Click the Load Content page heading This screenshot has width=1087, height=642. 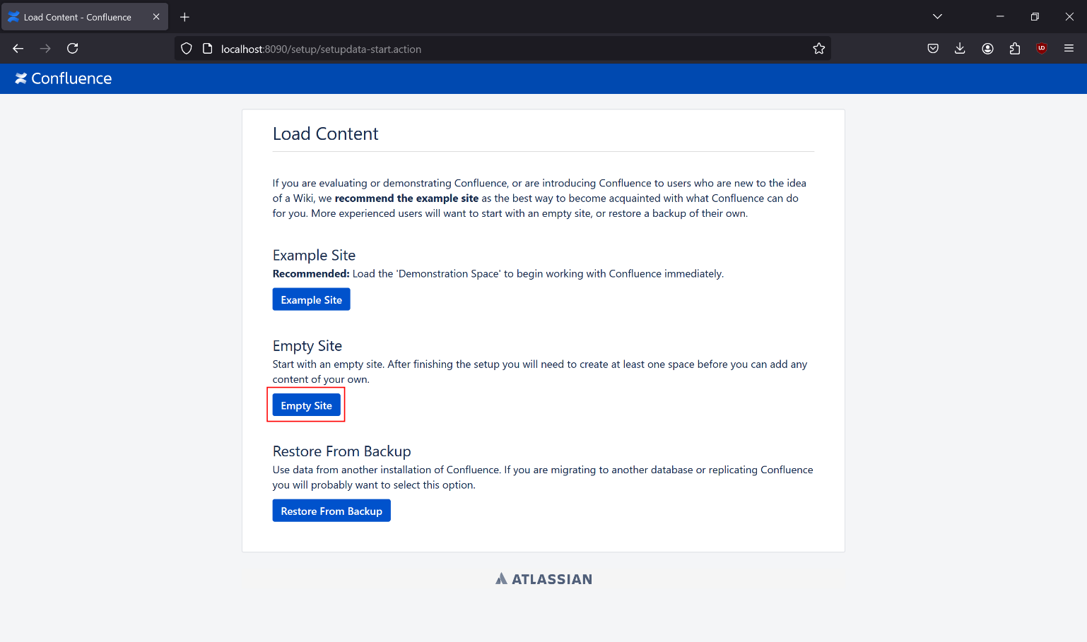pos(325,133)
